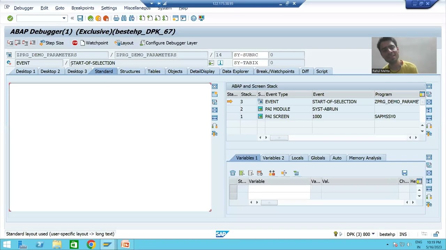Switch to Variables 2 tab
The height and width of the screenshot is (250, 446).
click(273, 158)
